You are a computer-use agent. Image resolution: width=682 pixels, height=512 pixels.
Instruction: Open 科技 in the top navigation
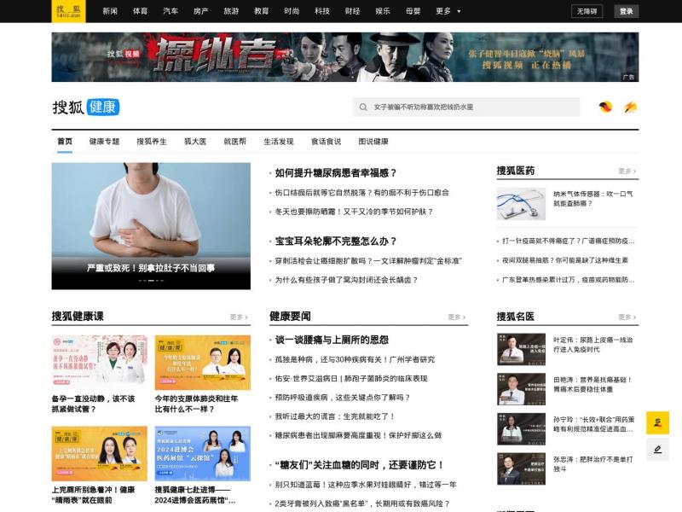(322, 11)
